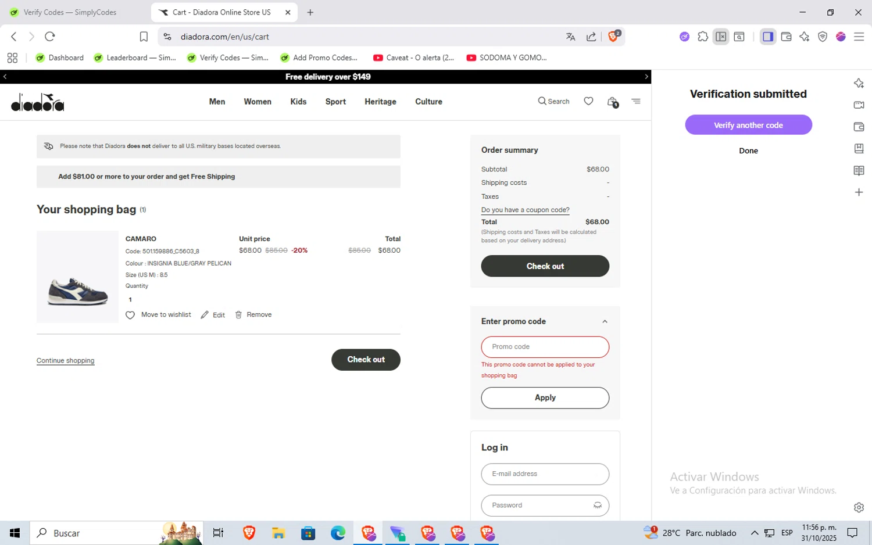Screen dimensions: 872x545
Task: Click the E-mail address field
Action: 545,474
